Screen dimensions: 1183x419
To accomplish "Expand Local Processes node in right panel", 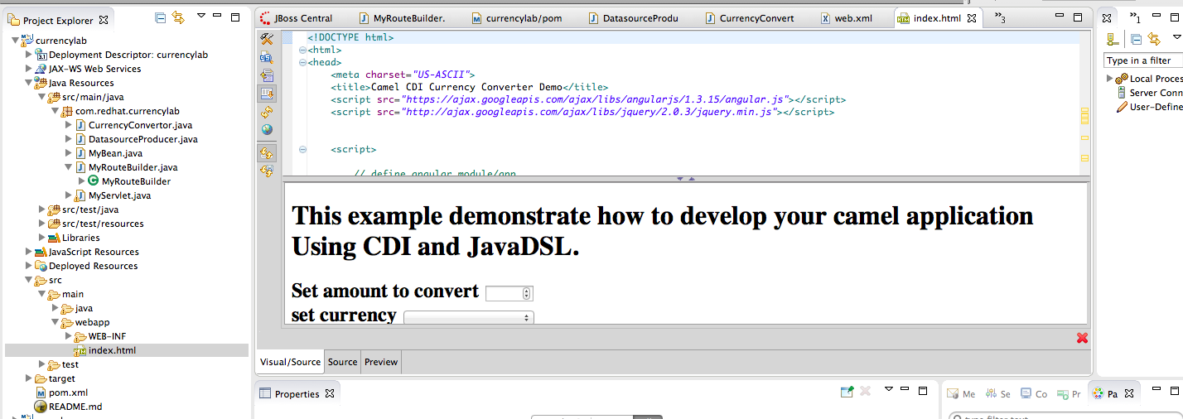I will [x=1110, y=79].
